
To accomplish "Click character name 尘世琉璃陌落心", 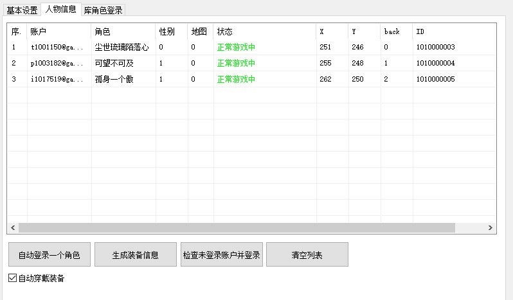I will [x=122, y=47].
